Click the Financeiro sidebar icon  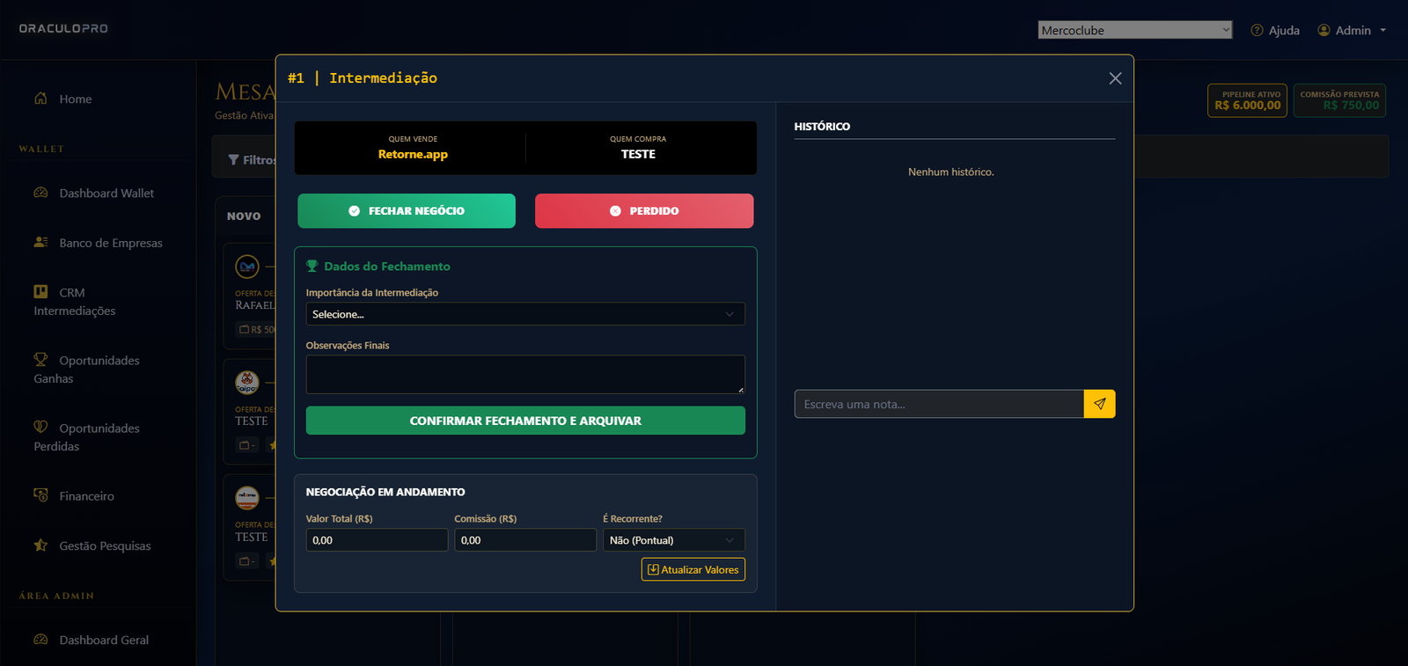pyautogui.click(x=40, y=494)
